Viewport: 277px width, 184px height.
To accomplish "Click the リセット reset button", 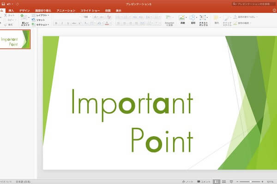I will click(38, 20).
